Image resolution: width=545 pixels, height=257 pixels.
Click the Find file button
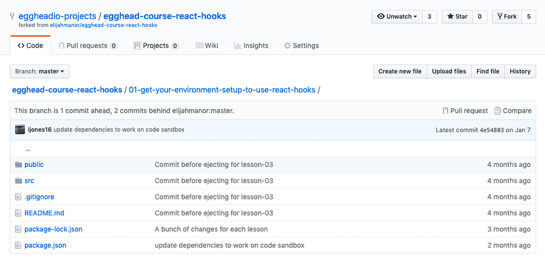pyautogui.click(x=488, y=72)
